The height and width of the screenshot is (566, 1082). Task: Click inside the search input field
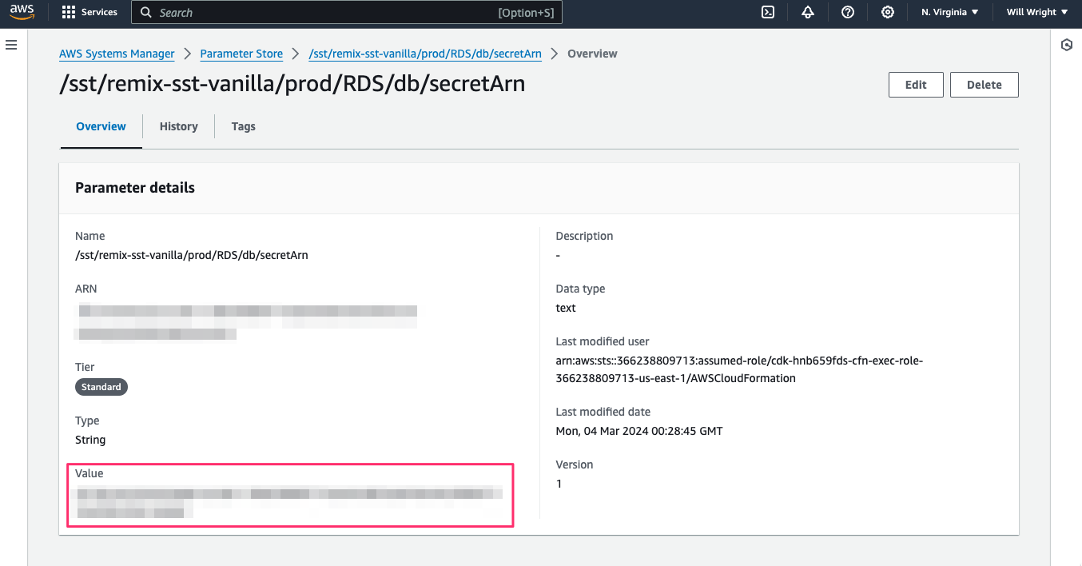coord(320,12)
